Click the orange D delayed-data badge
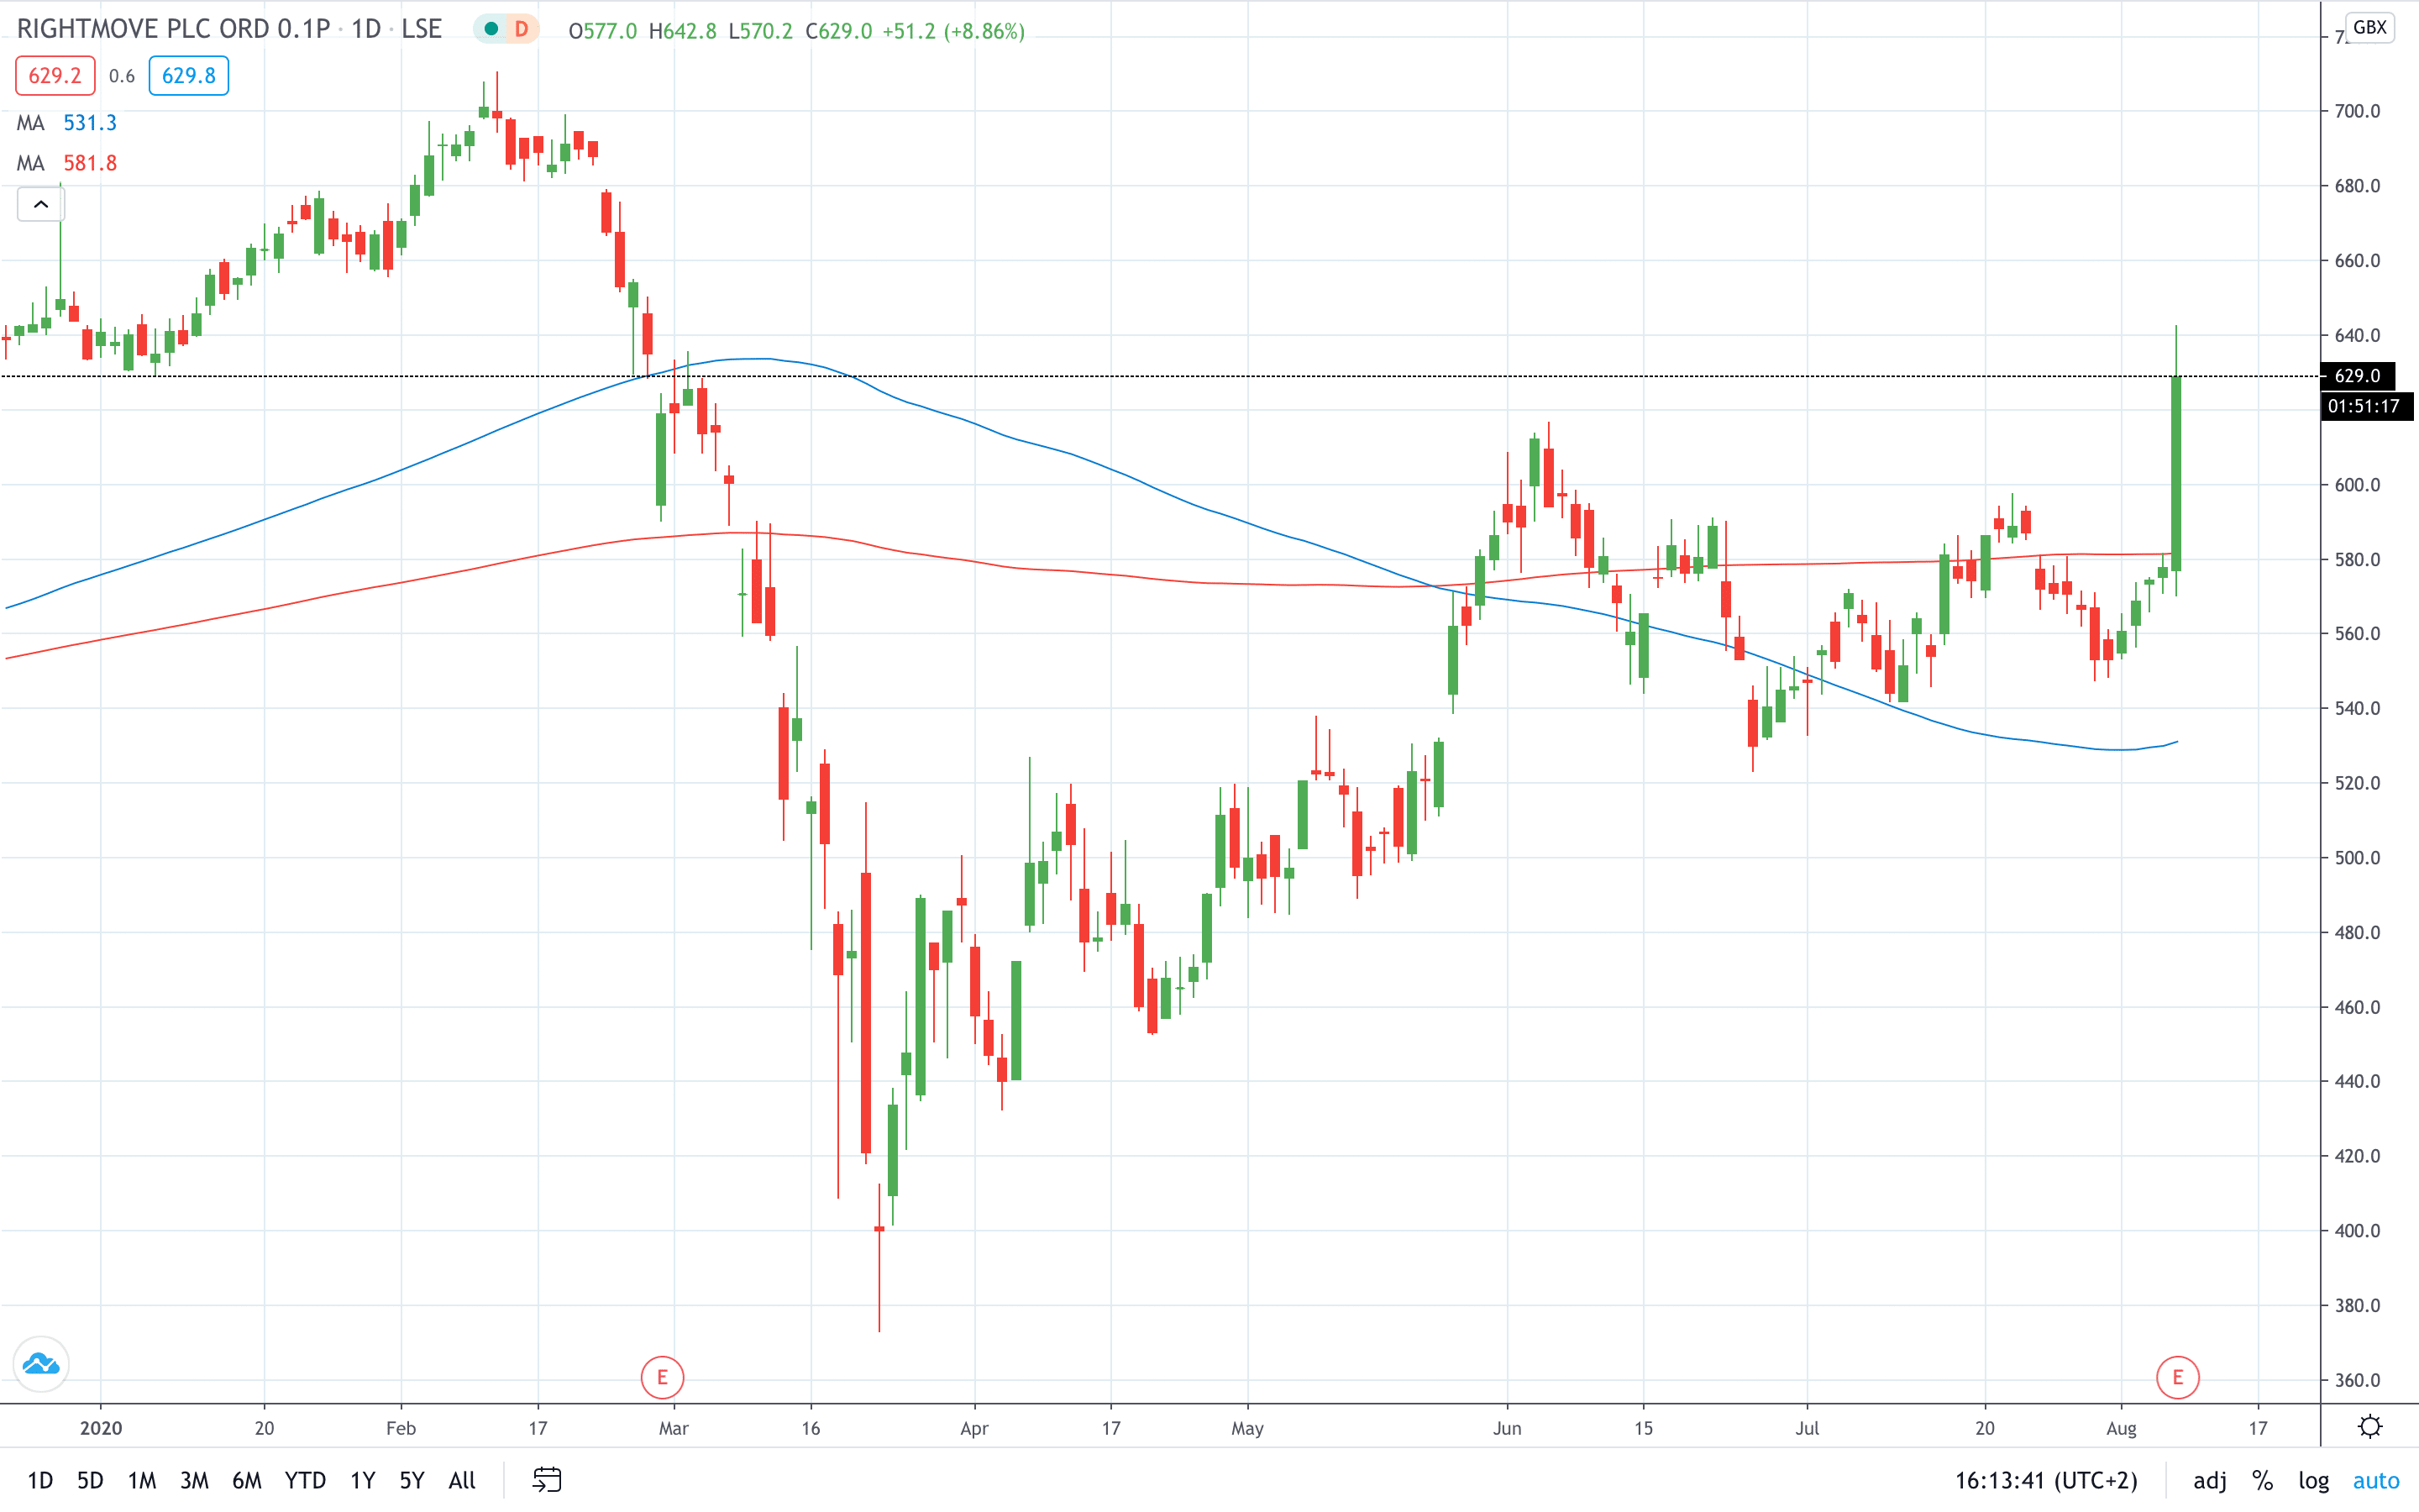 point(521,30)
